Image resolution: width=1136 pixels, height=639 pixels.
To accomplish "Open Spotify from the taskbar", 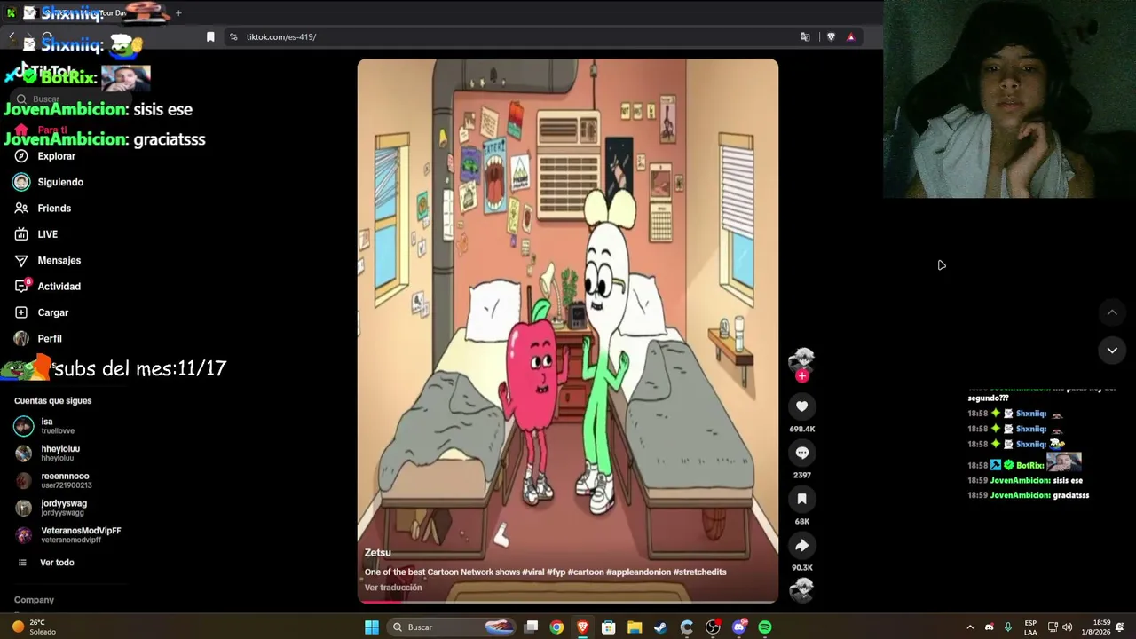I will tap(765, 627).
